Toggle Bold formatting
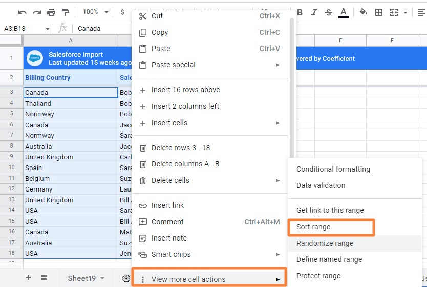The image size is (427, 287). [300, 12]
